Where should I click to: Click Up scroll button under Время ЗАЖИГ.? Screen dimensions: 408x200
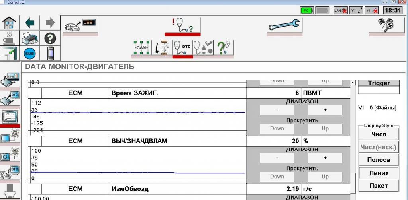325,128
